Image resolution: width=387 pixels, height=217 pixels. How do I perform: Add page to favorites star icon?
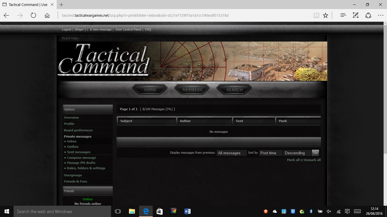(x=326, y=16)
